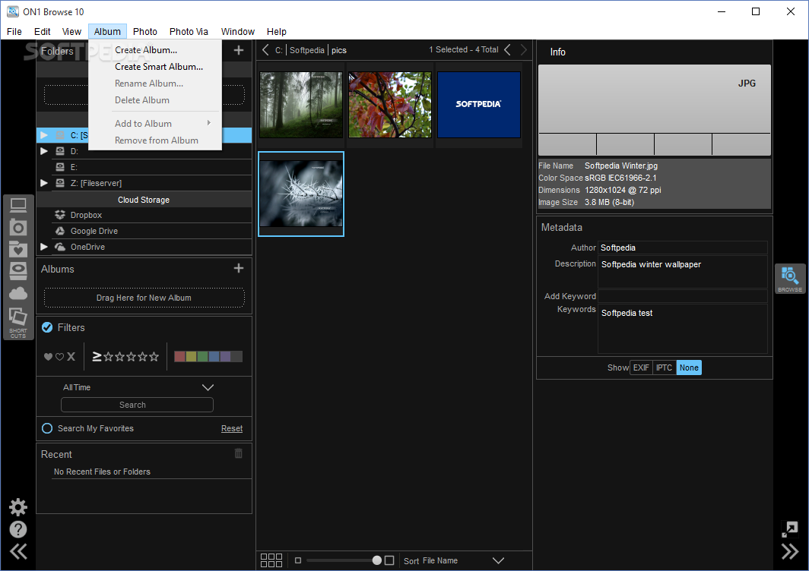Open the Window menu
This screenshot has height=571, width=809.
click(238, 31)
